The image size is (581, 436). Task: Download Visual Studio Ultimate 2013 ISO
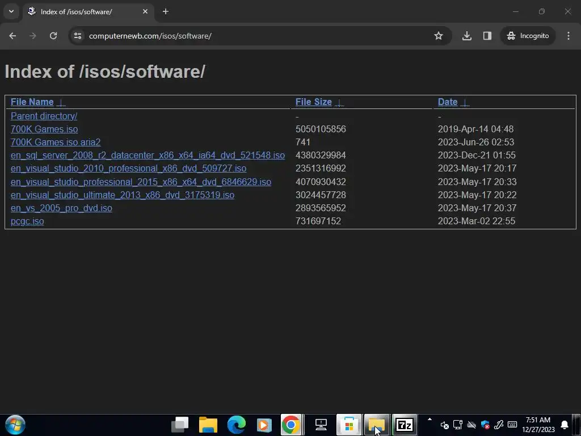(123, 195)
